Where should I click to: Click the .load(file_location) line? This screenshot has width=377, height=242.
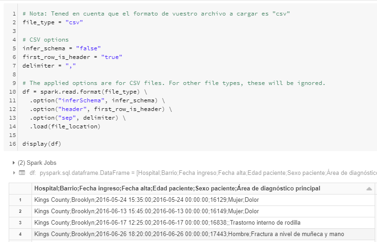click(65, 126)
